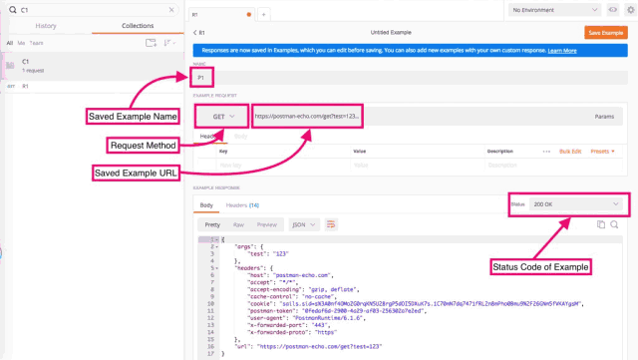Screen dimensions: 638x360
Task: Open the environment quick look eye icon
Action: coord(613,10)
